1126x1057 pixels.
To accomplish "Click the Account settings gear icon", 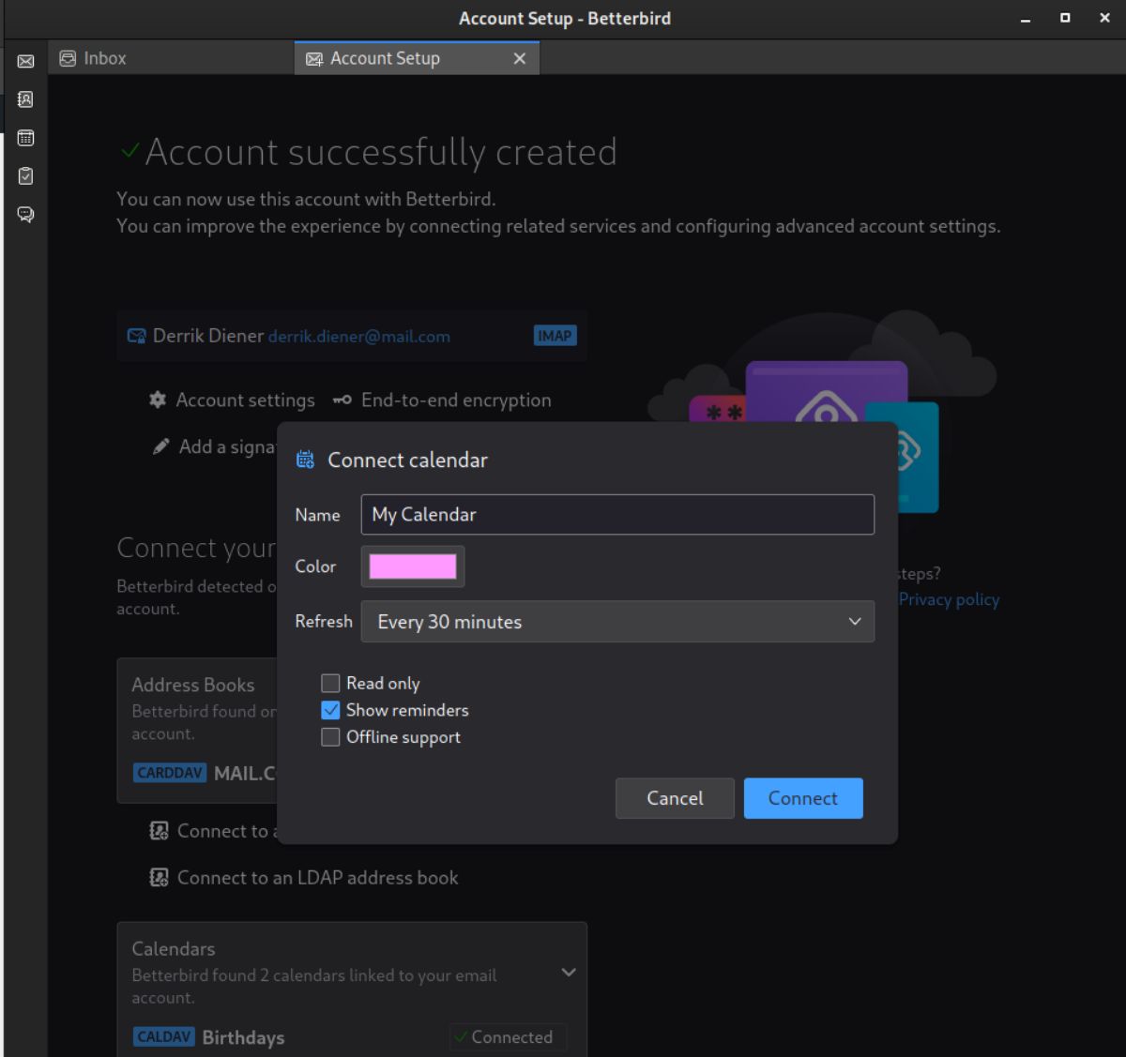I will click(158, 400).
